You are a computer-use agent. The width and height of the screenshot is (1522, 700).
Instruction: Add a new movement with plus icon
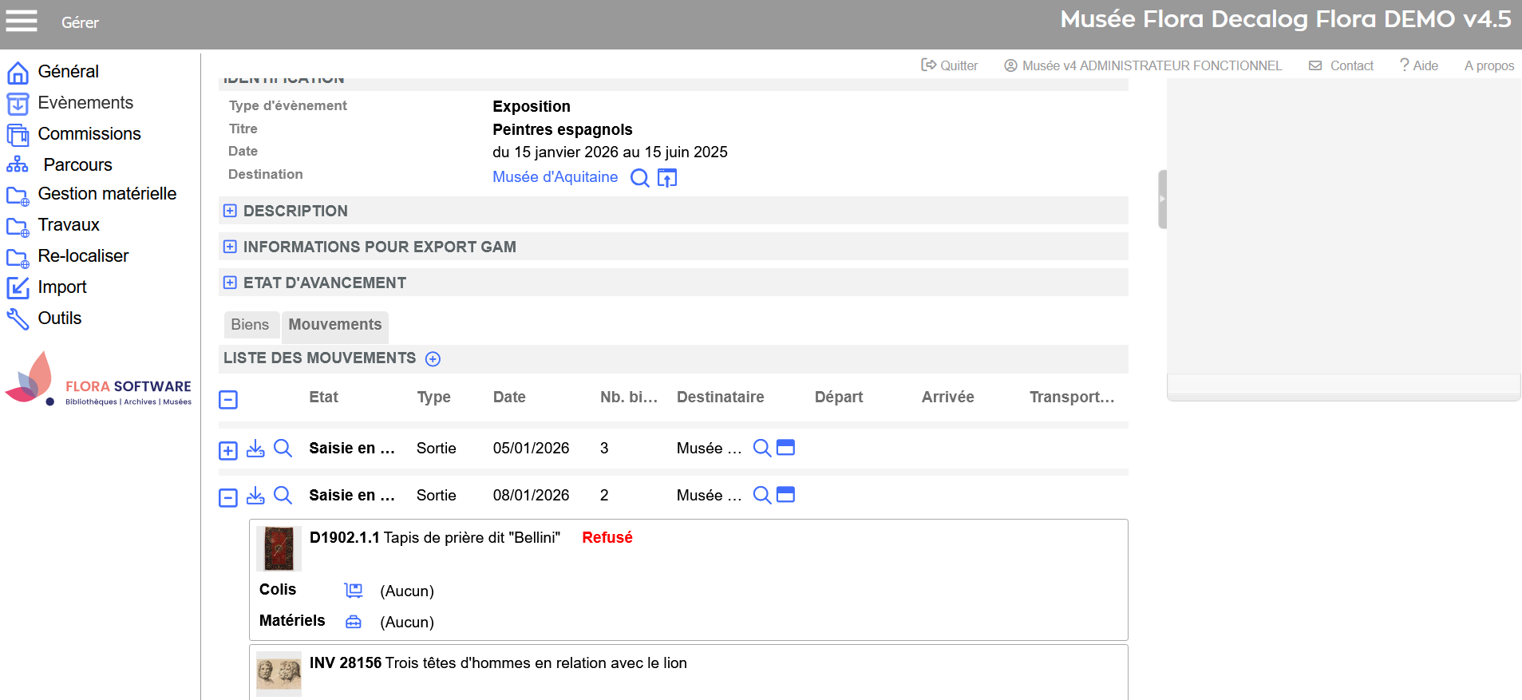click(x=433, y=359)
